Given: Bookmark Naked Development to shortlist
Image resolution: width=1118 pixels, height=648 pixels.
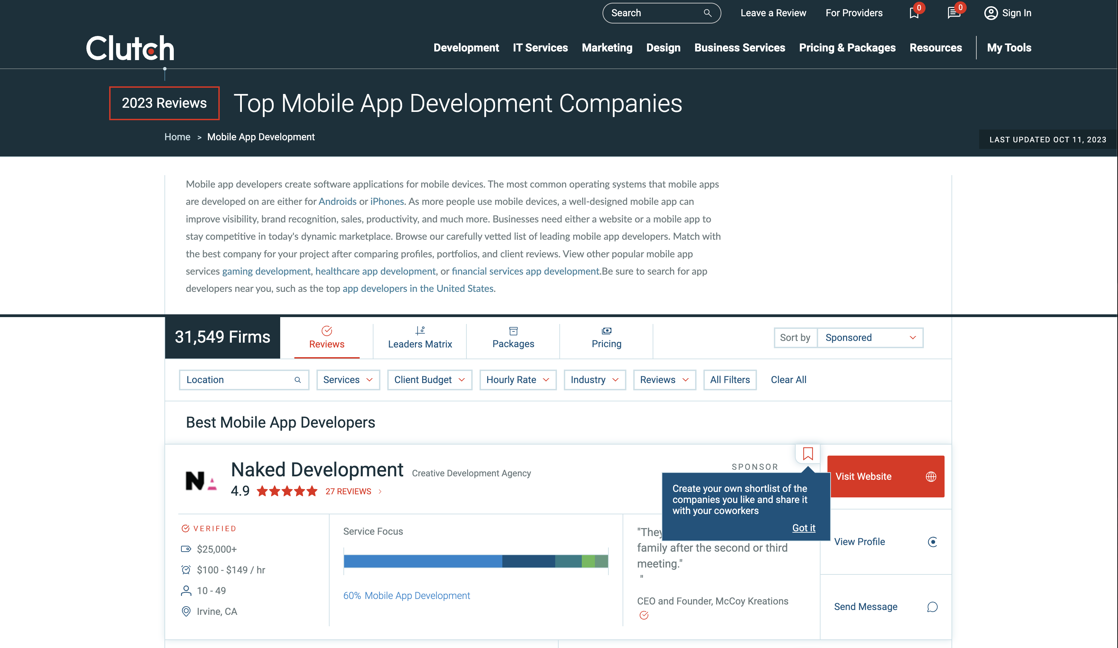Looking at the screenshot, I should pyautogui.click(x=807, y=453).
